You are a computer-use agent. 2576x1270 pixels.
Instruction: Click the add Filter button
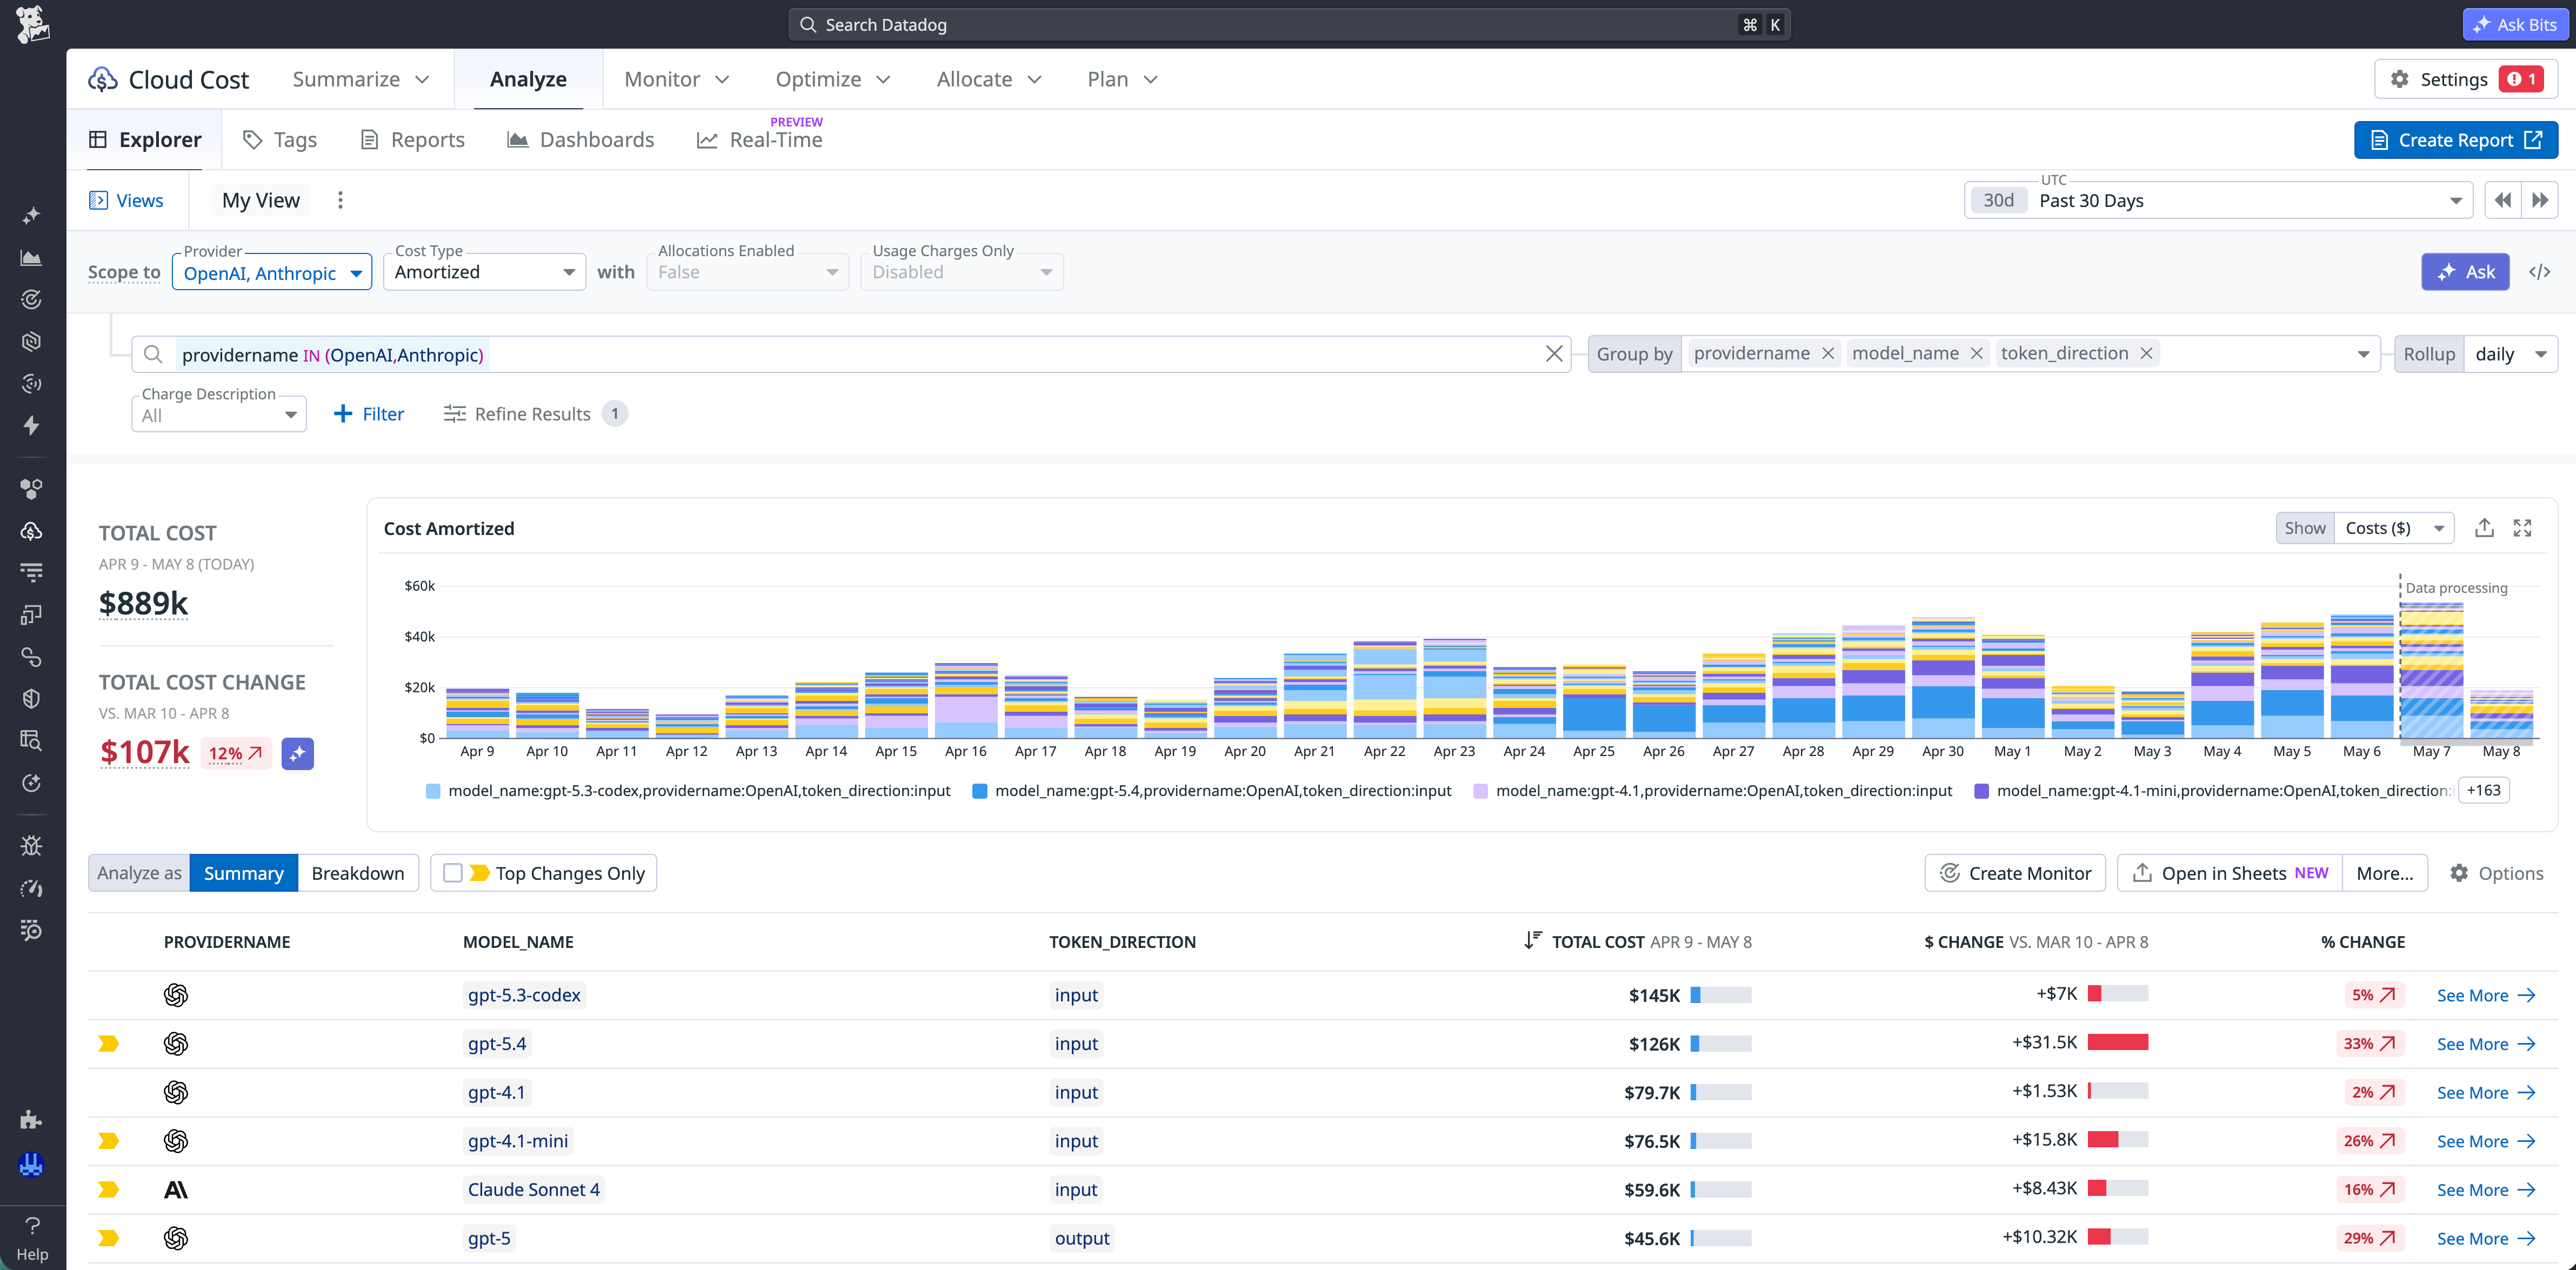(x=368, y=414)
